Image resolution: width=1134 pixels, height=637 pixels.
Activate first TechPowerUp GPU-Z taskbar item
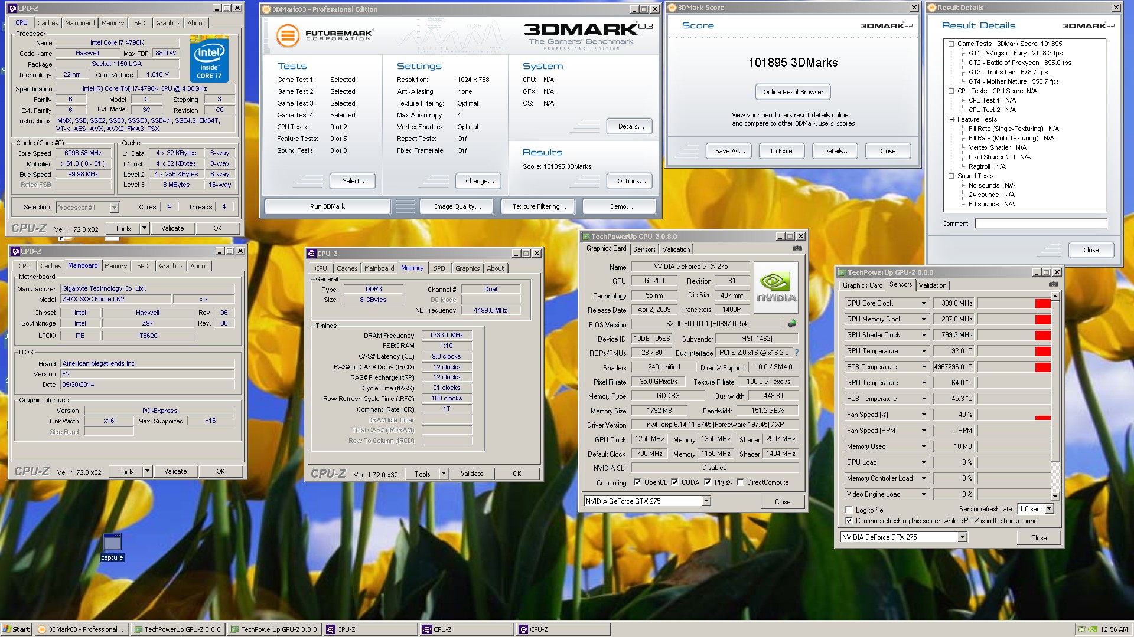178,629
